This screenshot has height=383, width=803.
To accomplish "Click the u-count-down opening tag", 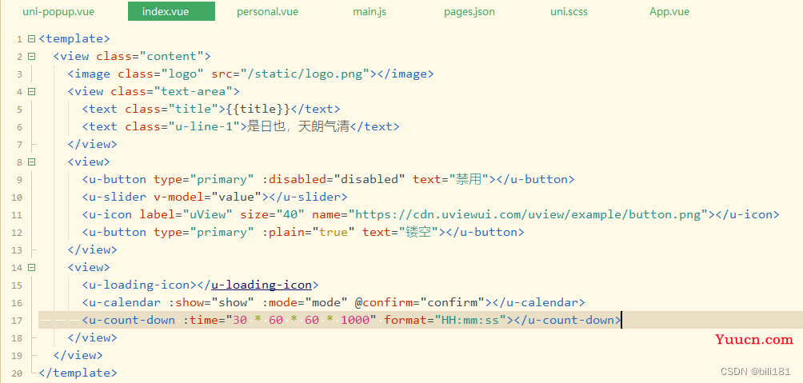I will (129, 321).
